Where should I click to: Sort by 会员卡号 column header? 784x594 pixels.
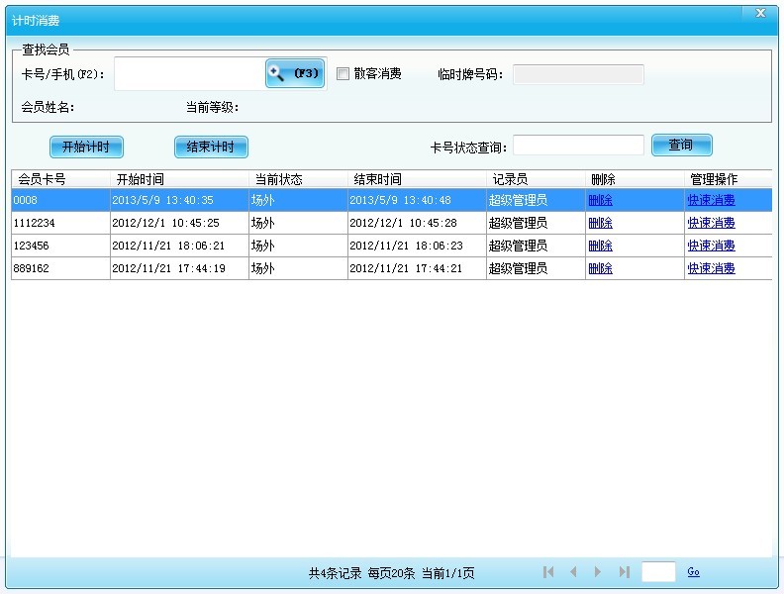[x=60, y=179]
